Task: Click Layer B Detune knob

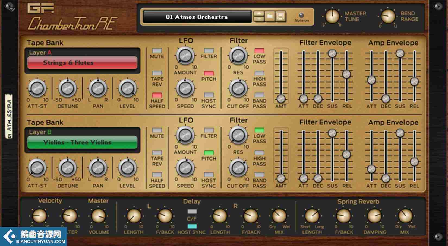Action: 68,168
